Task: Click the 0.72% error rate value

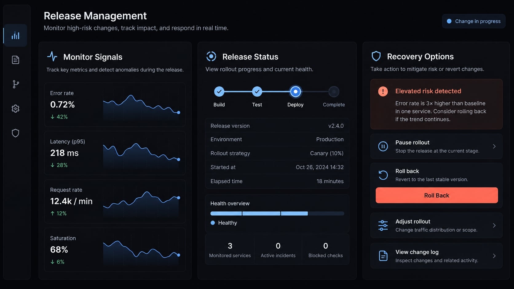Action: point(62,104)
